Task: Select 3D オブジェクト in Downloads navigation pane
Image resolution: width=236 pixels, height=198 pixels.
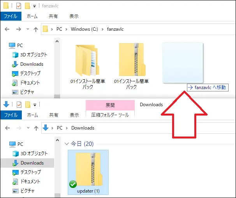Action: 30,153
